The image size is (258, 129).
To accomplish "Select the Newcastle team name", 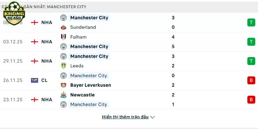I will 83,95.
